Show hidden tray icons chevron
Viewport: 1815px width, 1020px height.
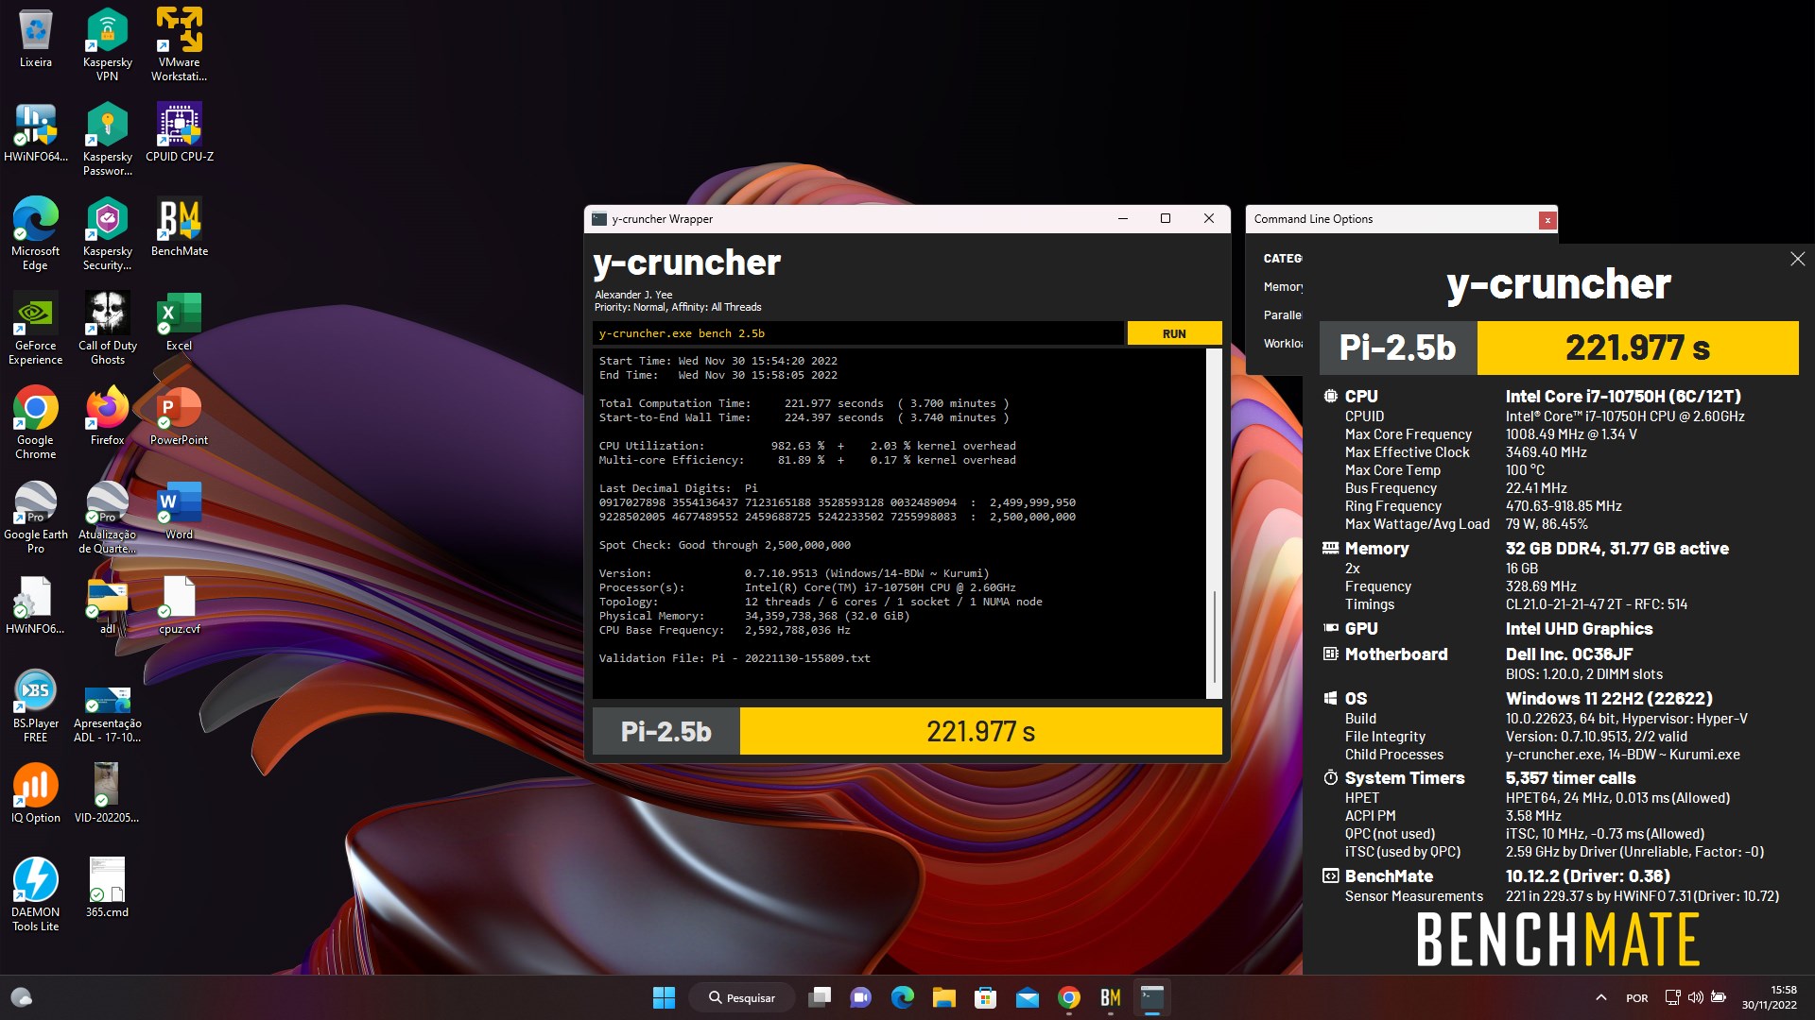tap(1600, 997)
